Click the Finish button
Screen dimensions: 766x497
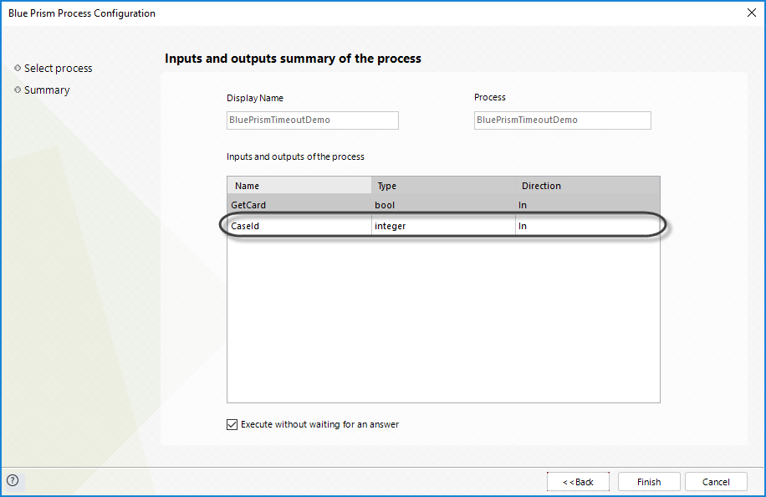[x=649, y=482]
